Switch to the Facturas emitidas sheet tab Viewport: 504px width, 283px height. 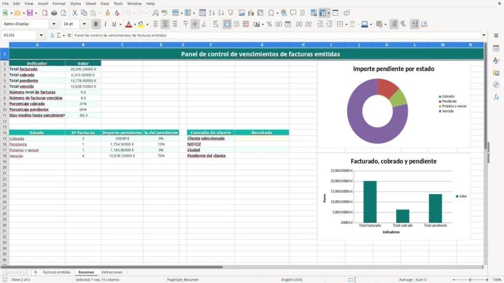click(57, 272)
